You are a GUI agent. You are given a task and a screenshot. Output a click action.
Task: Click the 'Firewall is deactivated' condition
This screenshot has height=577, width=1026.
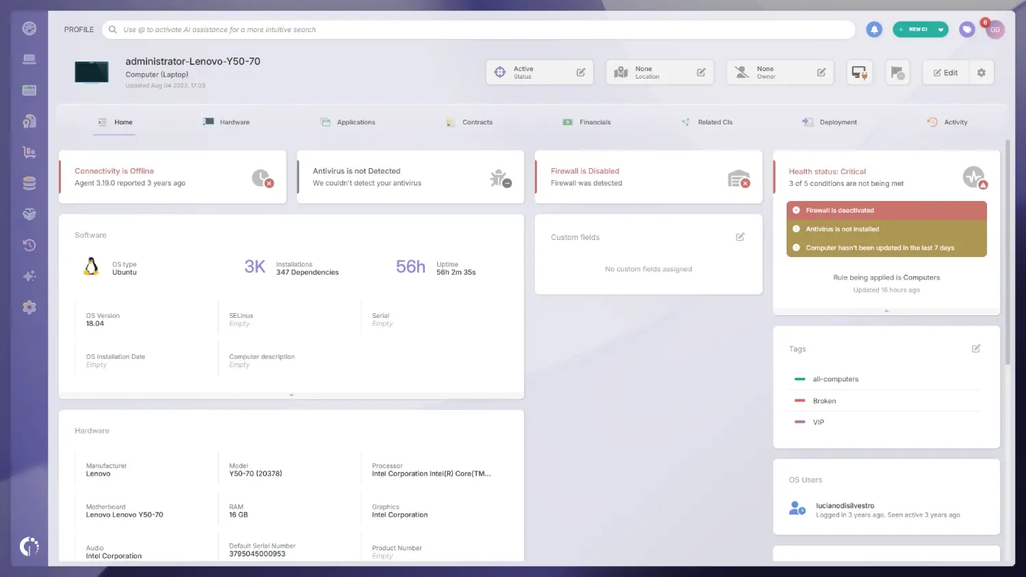886,211
